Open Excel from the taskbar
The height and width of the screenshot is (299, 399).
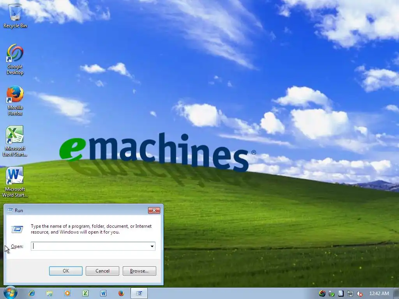[x=85, y=293]
